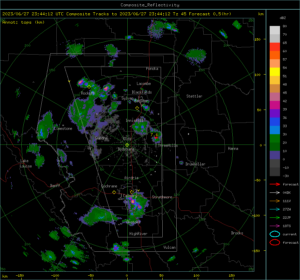Image resolution: width=300 pixels, height=280 pixels.
Task: Click the dBZ legend heading
Action: [283, 18]
